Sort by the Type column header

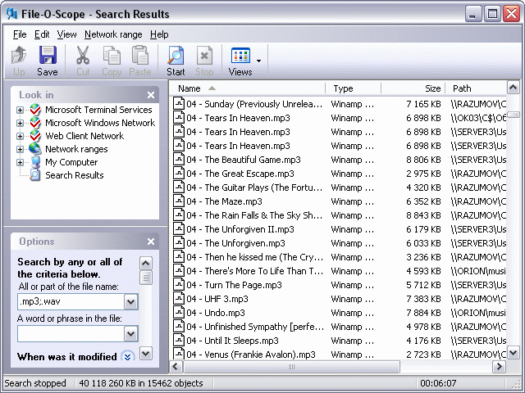353,88
